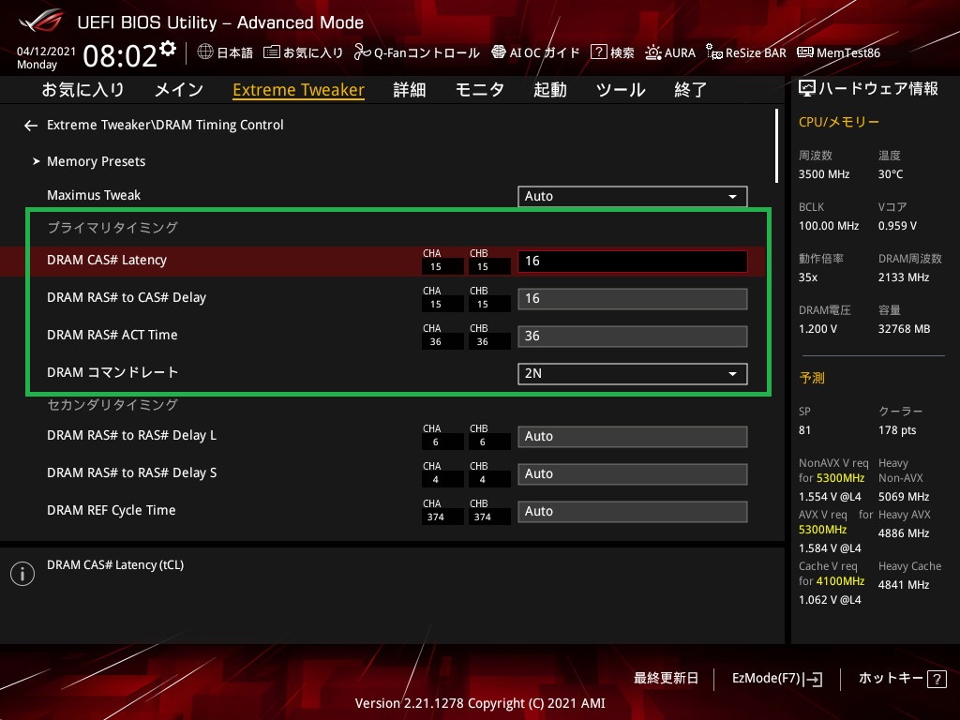
Task: Launch MemTest86 from the toolbar icon
Action: 805,52
